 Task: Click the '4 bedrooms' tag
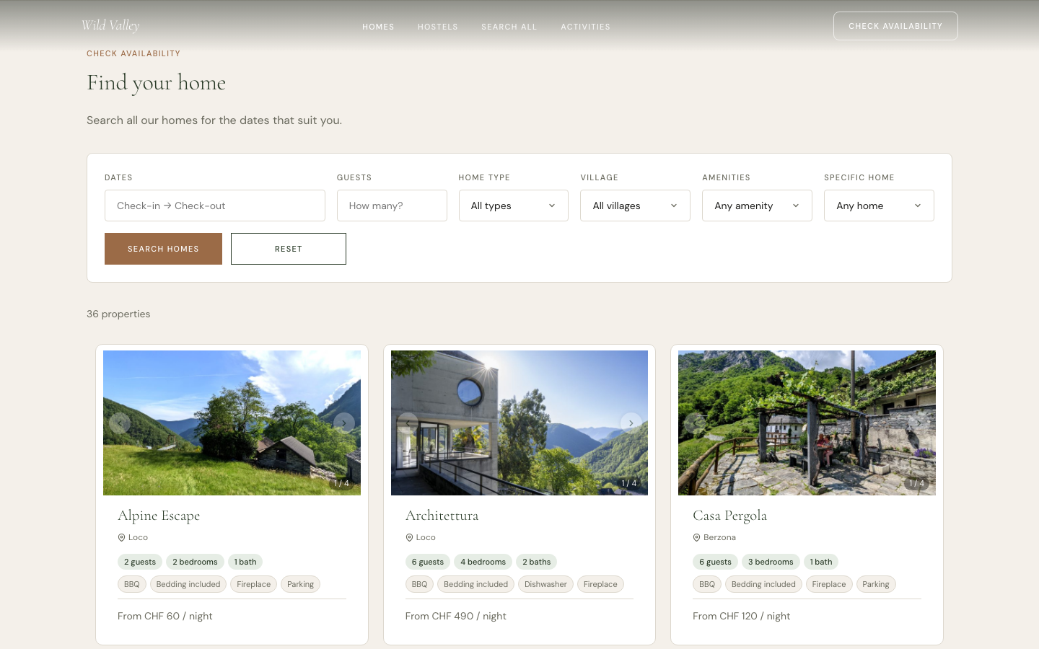(x=483, y=562)
